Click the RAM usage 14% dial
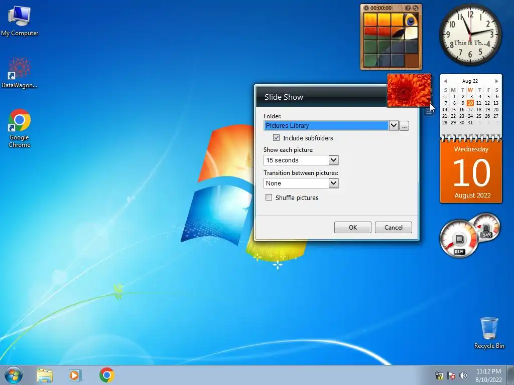 [487, 227]
